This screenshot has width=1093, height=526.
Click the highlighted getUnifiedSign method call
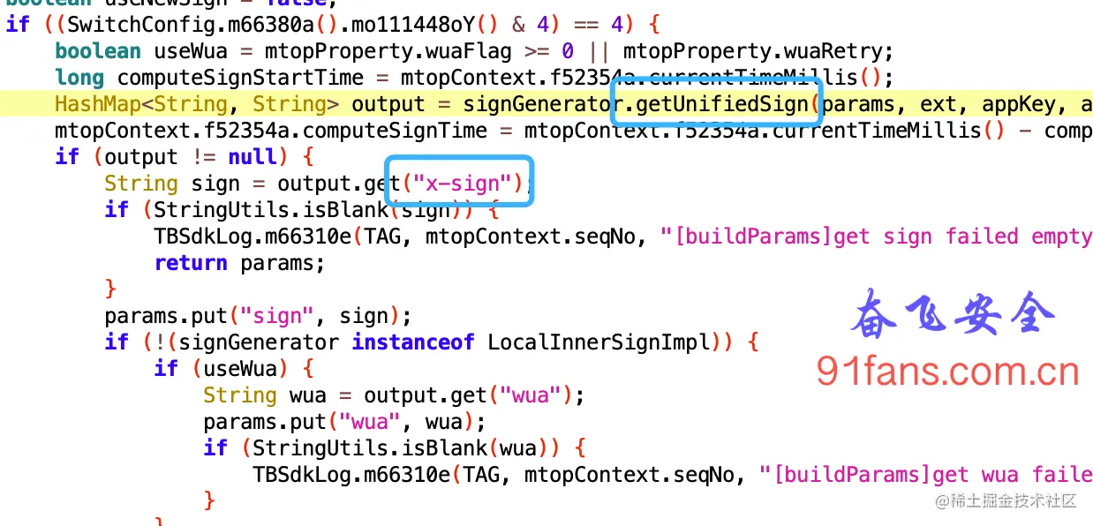pos(722,104)
